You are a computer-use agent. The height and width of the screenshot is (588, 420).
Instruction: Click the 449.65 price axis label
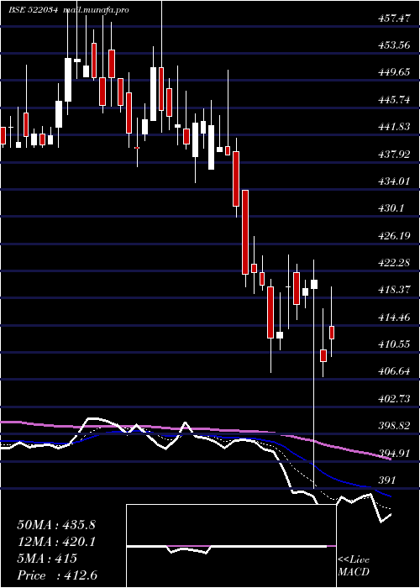click(x=394, y=72)
